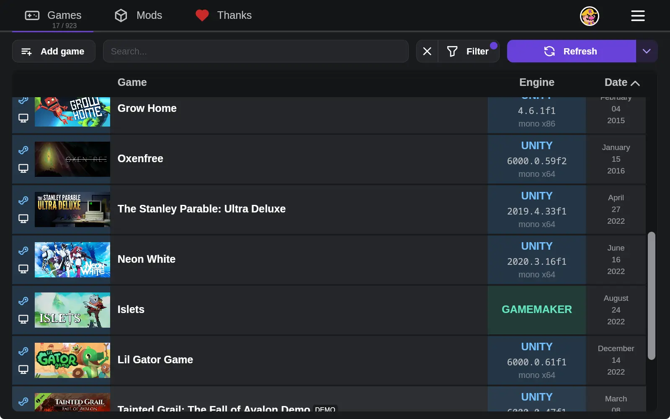
Task: Click the Refresh button
Action: [571, 51]
